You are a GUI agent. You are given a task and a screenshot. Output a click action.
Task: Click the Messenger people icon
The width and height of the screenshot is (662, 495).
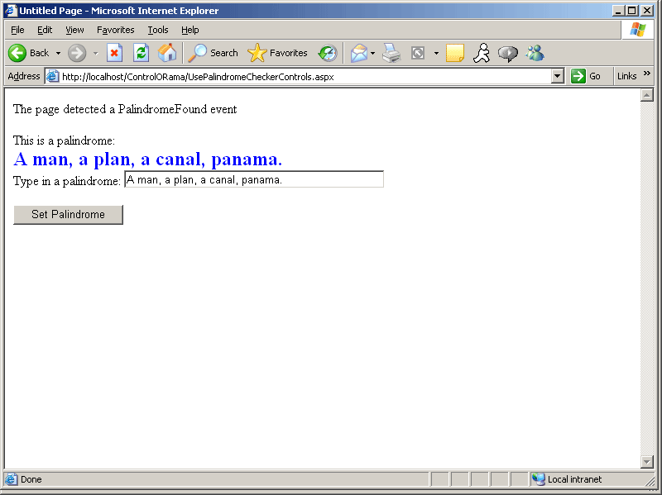pyautogui.click(x=535, y=53)
